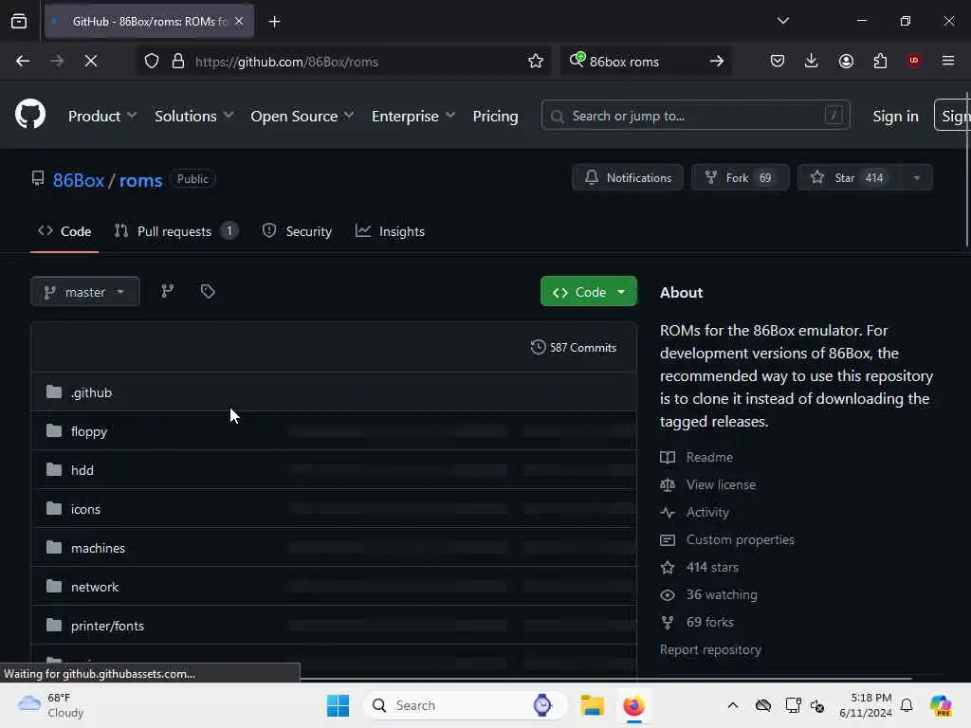This screenshot has width=971, height=728.
Task: Show hidden system tray icons
Action: pyautogui.click(x=733, y=705)
